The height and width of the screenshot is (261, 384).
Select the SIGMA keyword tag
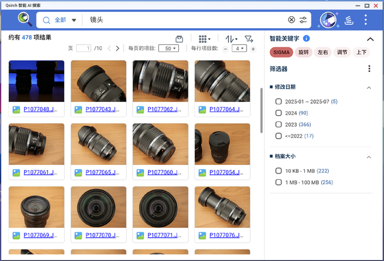281,53
